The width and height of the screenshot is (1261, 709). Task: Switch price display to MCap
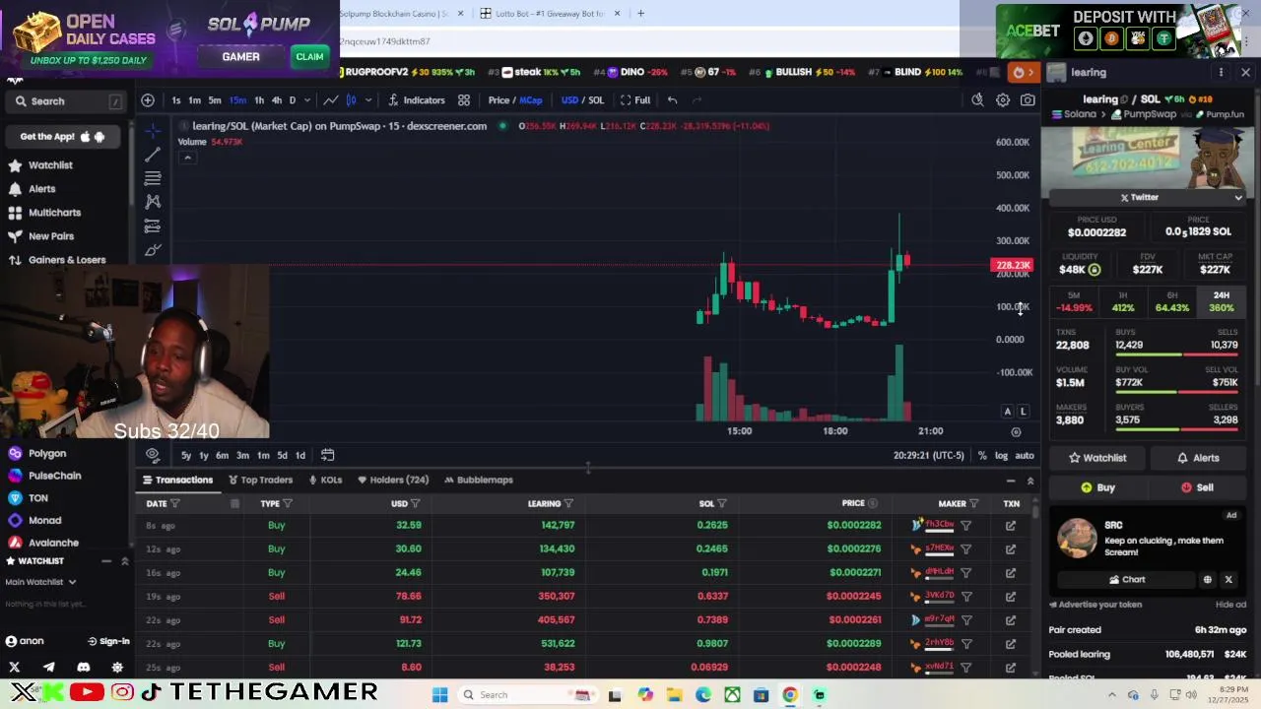[x=531, y=99]
